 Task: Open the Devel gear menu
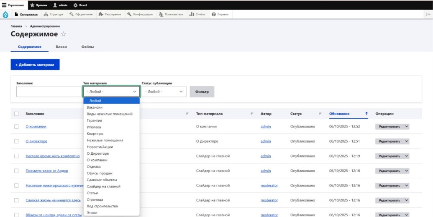coord(80,5)
